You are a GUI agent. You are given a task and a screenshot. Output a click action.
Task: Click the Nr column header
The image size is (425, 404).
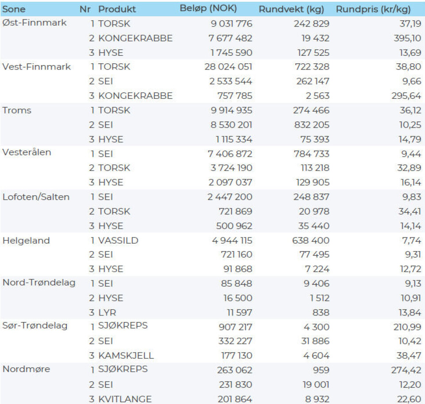85,9
